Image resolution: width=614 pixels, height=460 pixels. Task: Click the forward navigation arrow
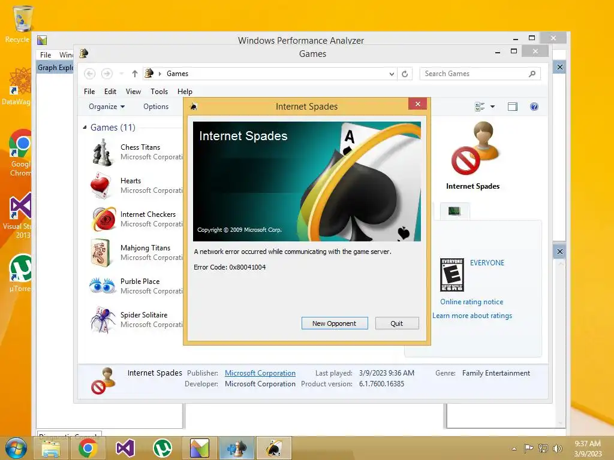point(107,74)
